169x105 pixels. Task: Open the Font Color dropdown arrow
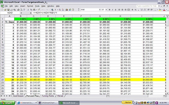166,10
